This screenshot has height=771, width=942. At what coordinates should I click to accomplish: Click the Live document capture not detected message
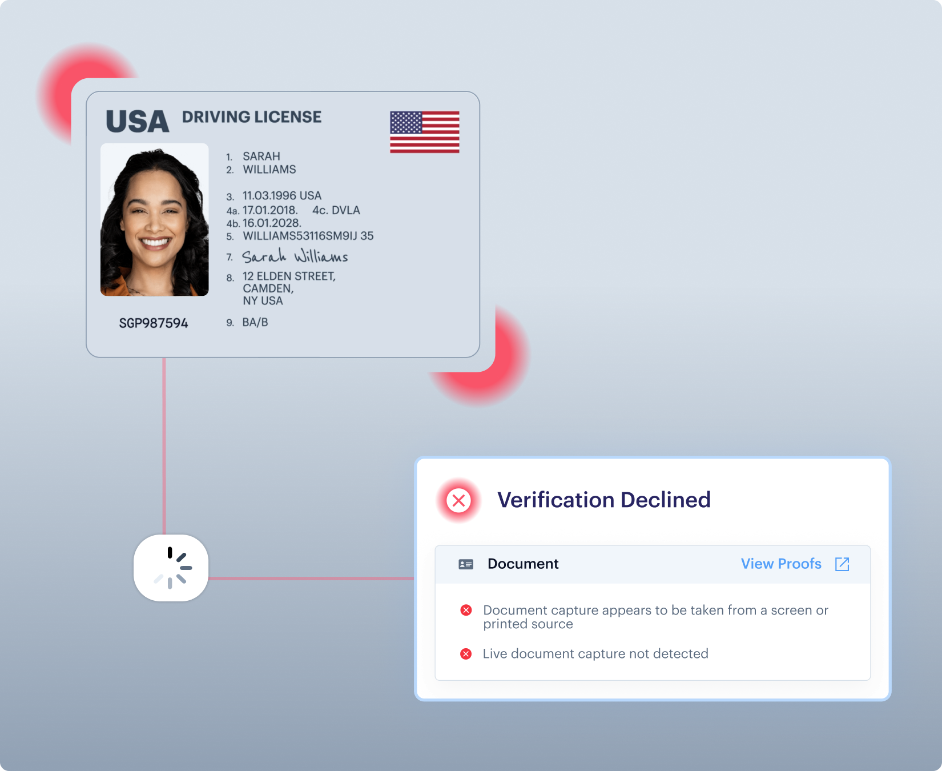pyautogui.click(x=595, y=654)
